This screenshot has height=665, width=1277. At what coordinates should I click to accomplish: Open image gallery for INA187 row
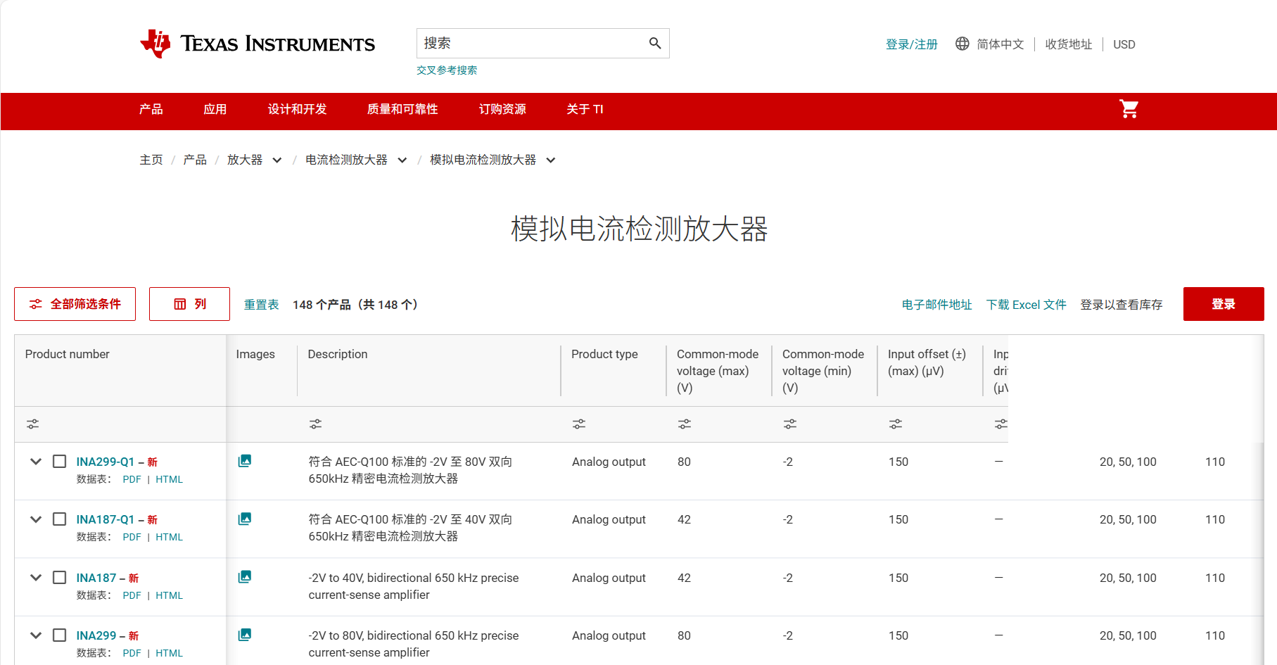pyautogui.click(x=244, y=577)
